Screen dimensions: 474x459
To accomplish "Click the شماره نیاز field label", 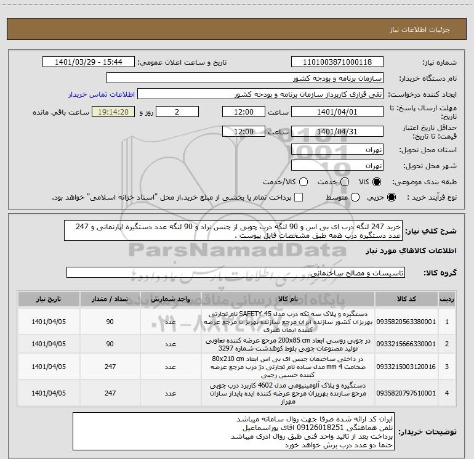I will pos(440,63).
